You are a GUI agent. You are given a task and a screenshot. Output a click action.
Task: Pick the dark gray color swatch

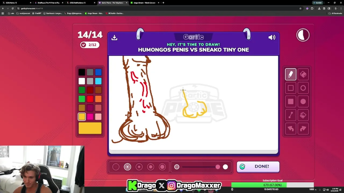(x=90, y=72)
